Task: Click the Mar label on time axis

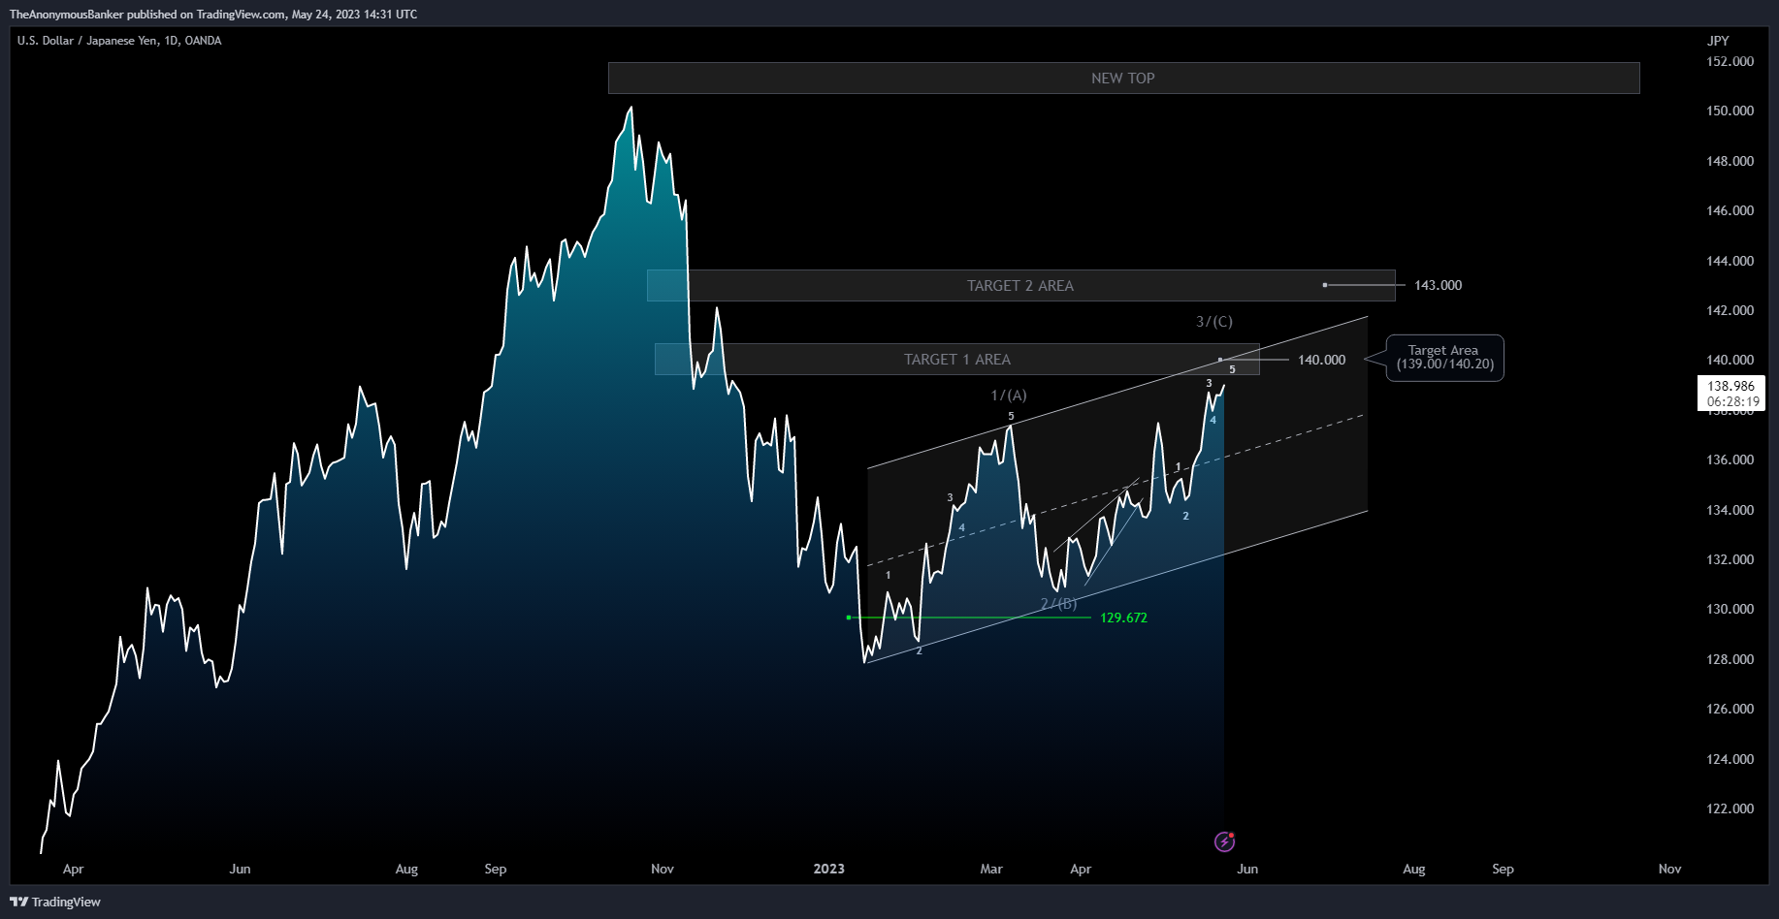Action: point(991,869)
